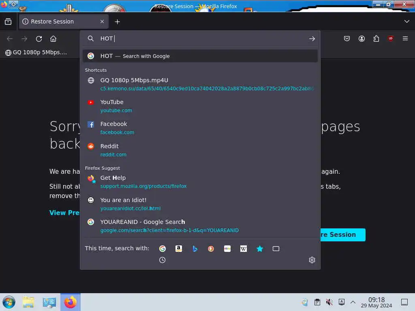Open the uBlock Origin shield icon
This screenshot has height=311, width=415.
click(x=391, y=38)
